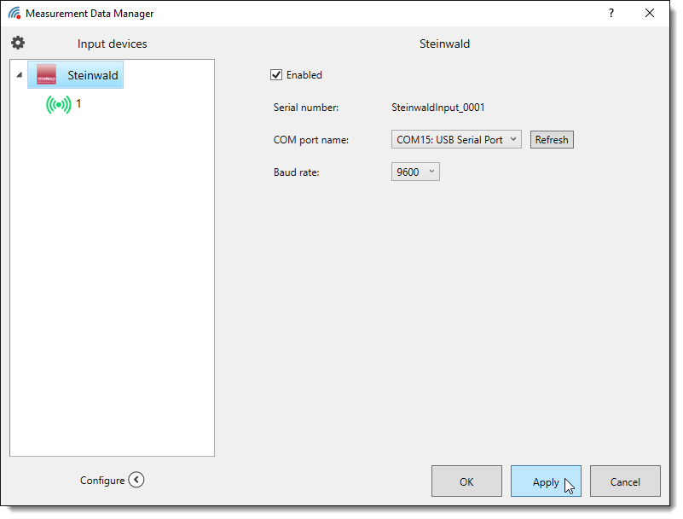Image resolution: width=683 pixels, height=519 pixels.
Task: Select channel 1 under Steinwald
Action: coord(78,103)
